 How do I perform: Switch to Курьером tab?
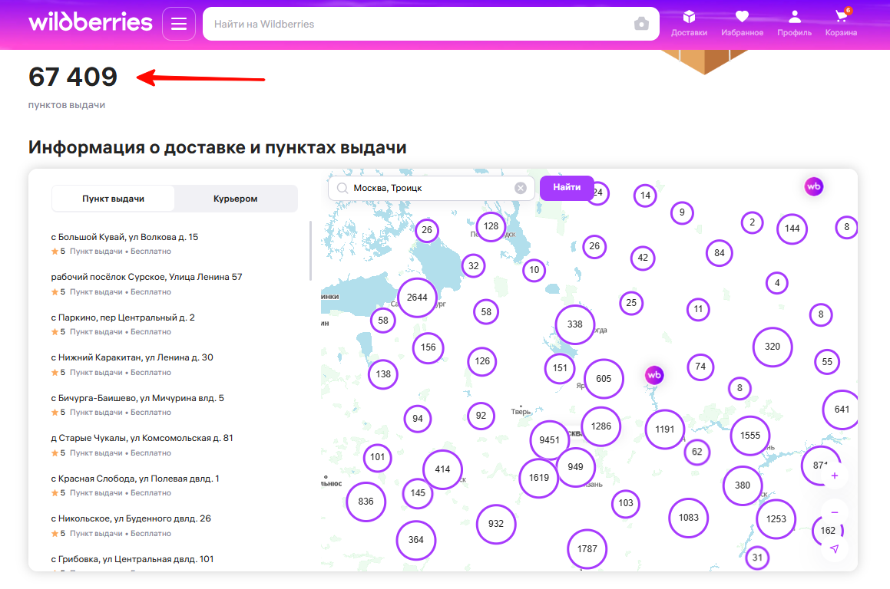[x=236, y=199]
